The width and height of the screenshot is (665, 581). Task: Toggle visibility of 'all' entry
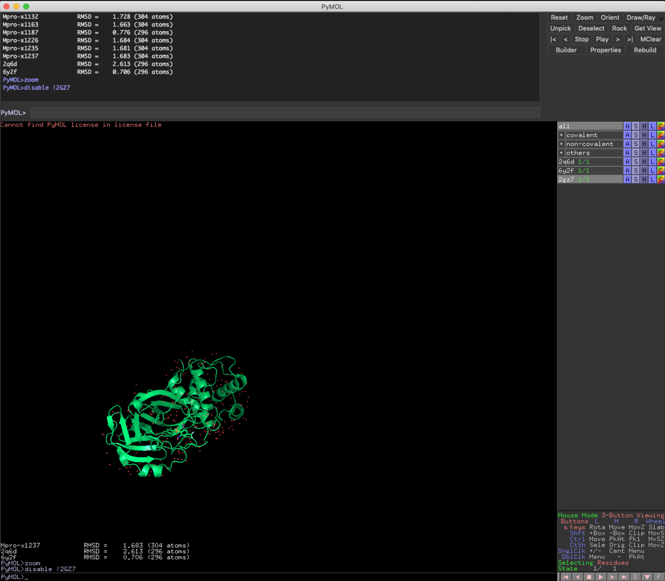(x=590, y=126)
